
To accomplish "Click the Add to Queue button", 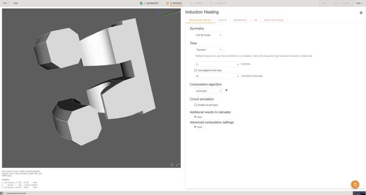I will coord(342,3).
